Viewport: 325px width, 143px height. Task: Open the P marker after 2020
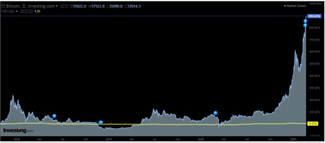click(216, 113)
